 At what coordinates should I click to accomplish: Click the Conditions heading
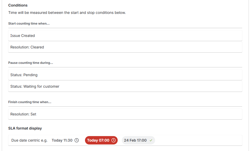coord(18,5)
